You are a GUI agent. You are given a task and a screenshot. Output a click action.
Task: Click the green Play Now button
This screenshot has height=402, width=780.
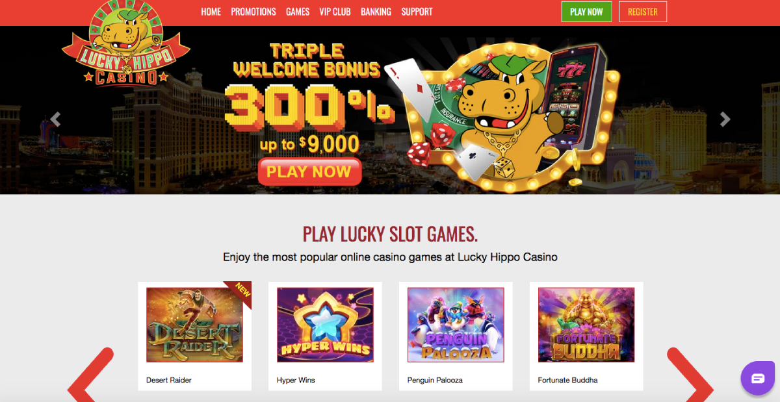pyautogui.click(x=586, y=12)
